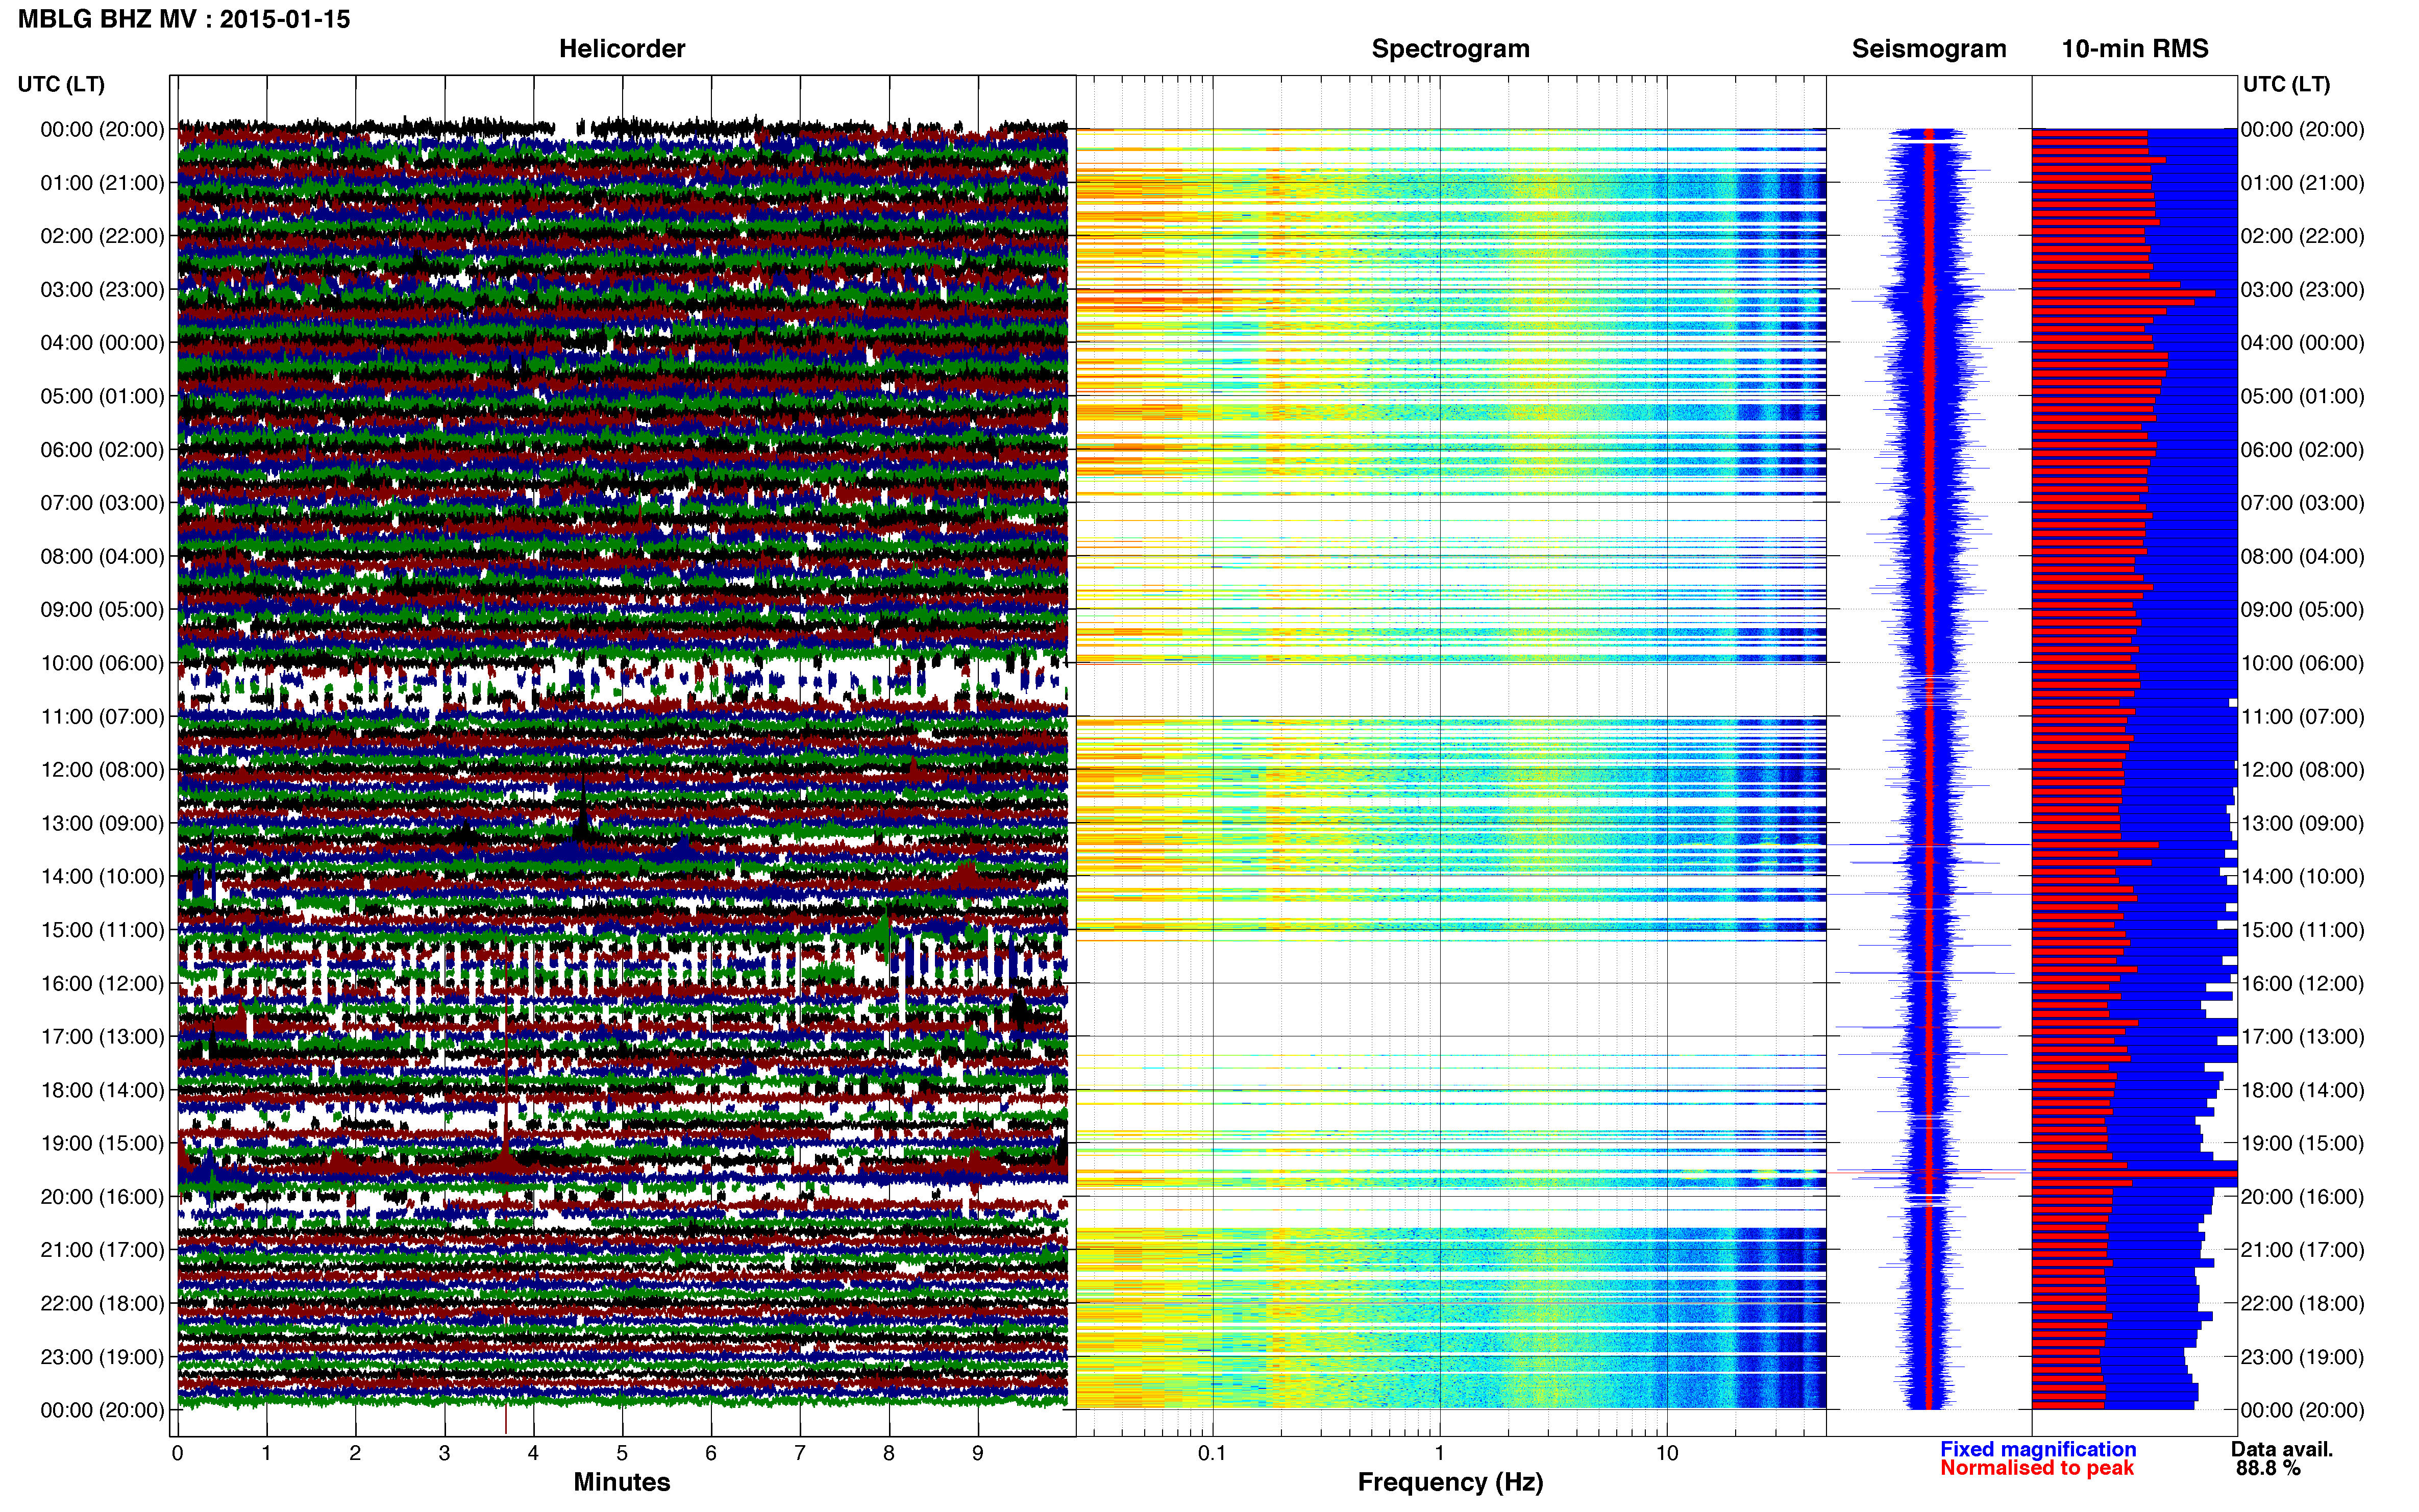This screenshot has height=1512, width=2419.
Task: Click left time label '12:00 (08:00)'
Action: 102,770
